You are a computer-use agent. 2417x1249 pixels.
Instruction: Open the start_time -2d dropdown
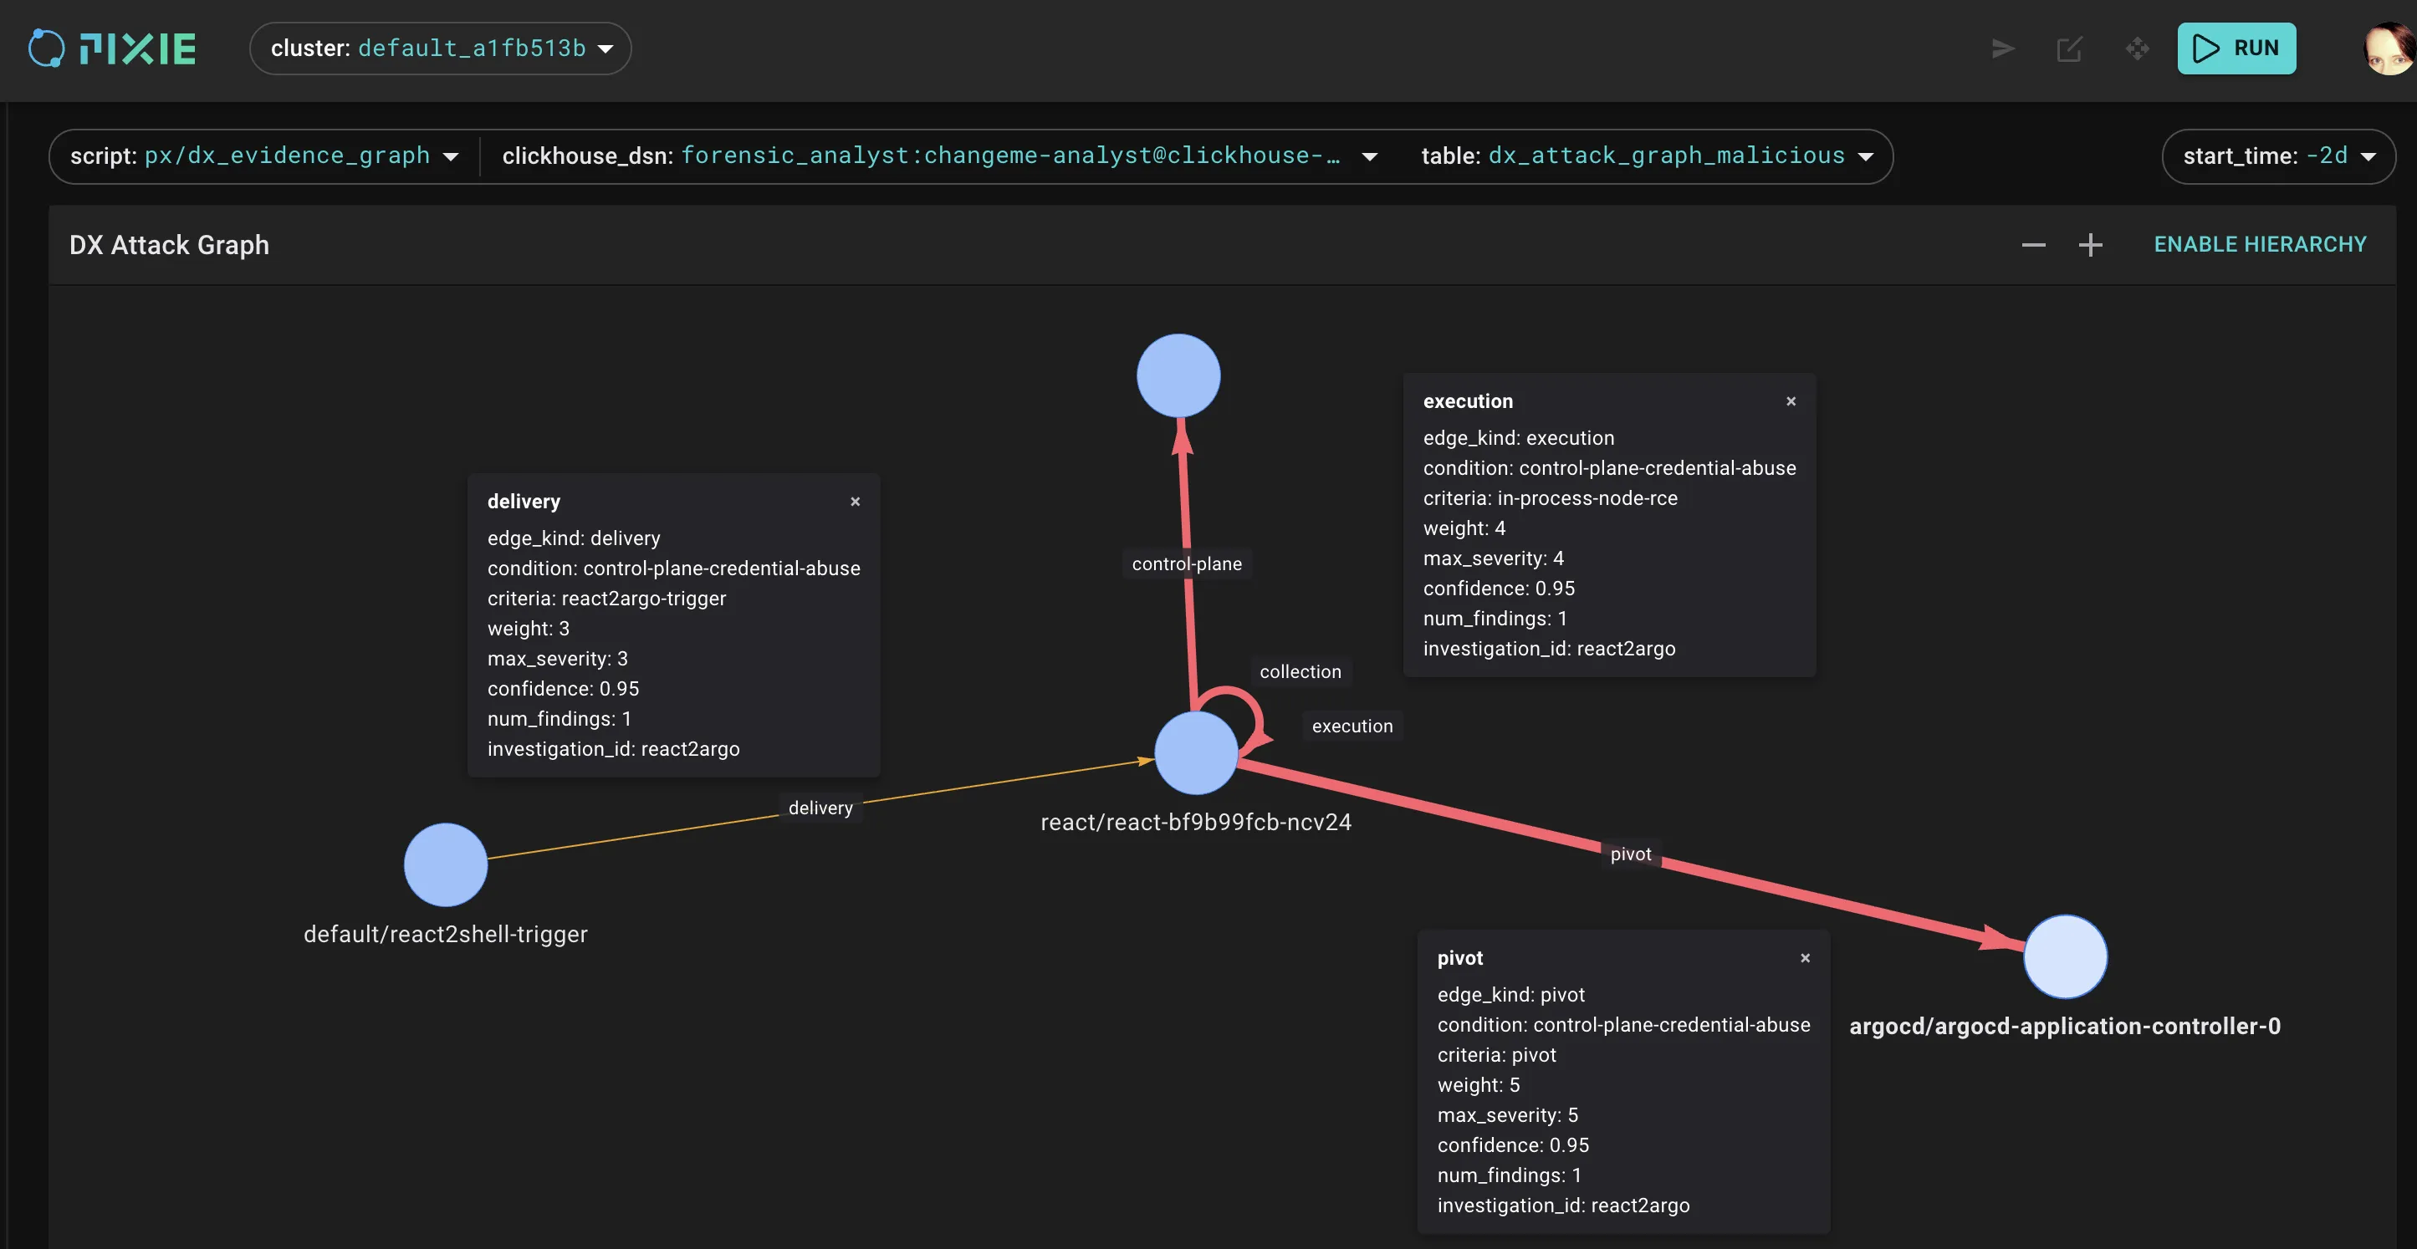tap(2278, 155)
